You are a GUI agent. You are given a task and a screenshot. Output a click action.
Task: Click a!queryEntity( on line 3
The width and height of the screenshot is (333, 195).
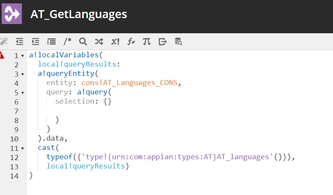(68, 74)
